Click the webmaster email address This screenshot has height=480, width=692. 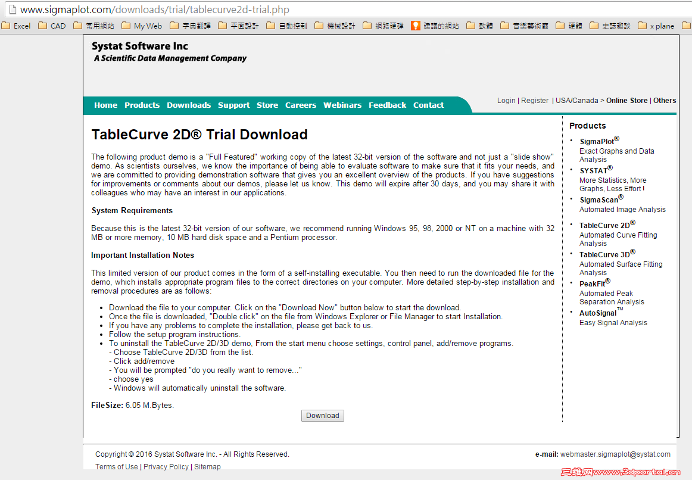coord(615,454)
